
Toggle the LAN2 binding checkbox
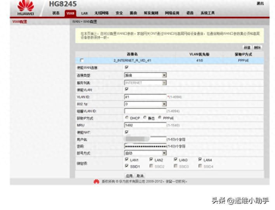point(151,159)
